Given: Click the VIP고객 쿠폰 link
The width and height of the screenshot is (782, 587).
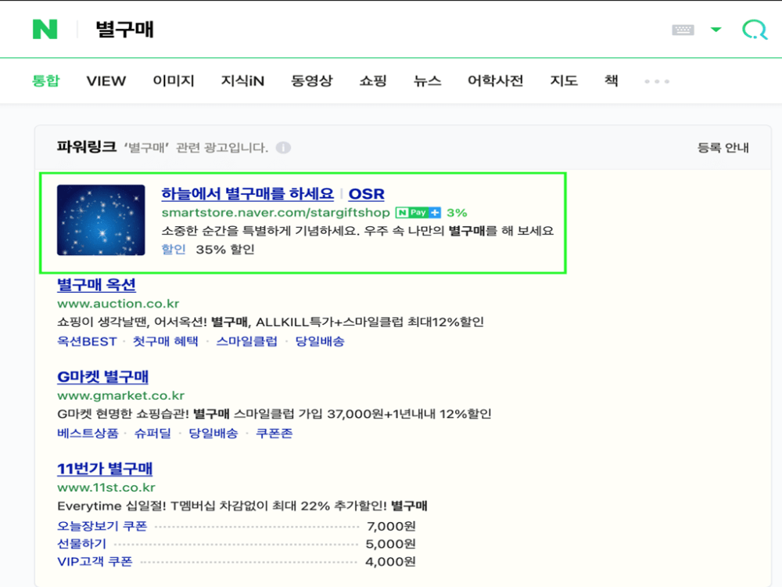Looking at the screenshot, I should (x=95, y=561).
